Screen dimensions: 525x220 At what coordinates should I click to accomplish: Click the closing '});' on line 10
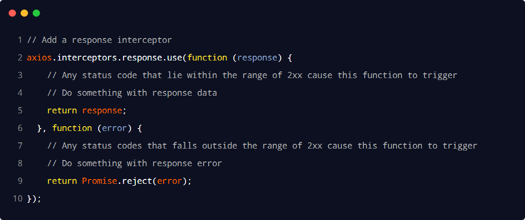pyautogui.click(x=34, y=199)
